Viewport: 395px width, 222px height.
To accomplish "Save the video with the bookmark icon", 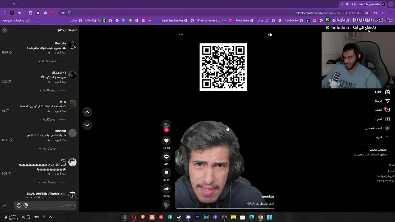I will 166,173.
